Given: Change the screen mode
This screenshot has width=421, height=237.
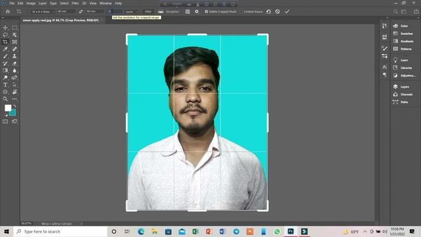Looking at the screenshot, I should coord(14,121).
